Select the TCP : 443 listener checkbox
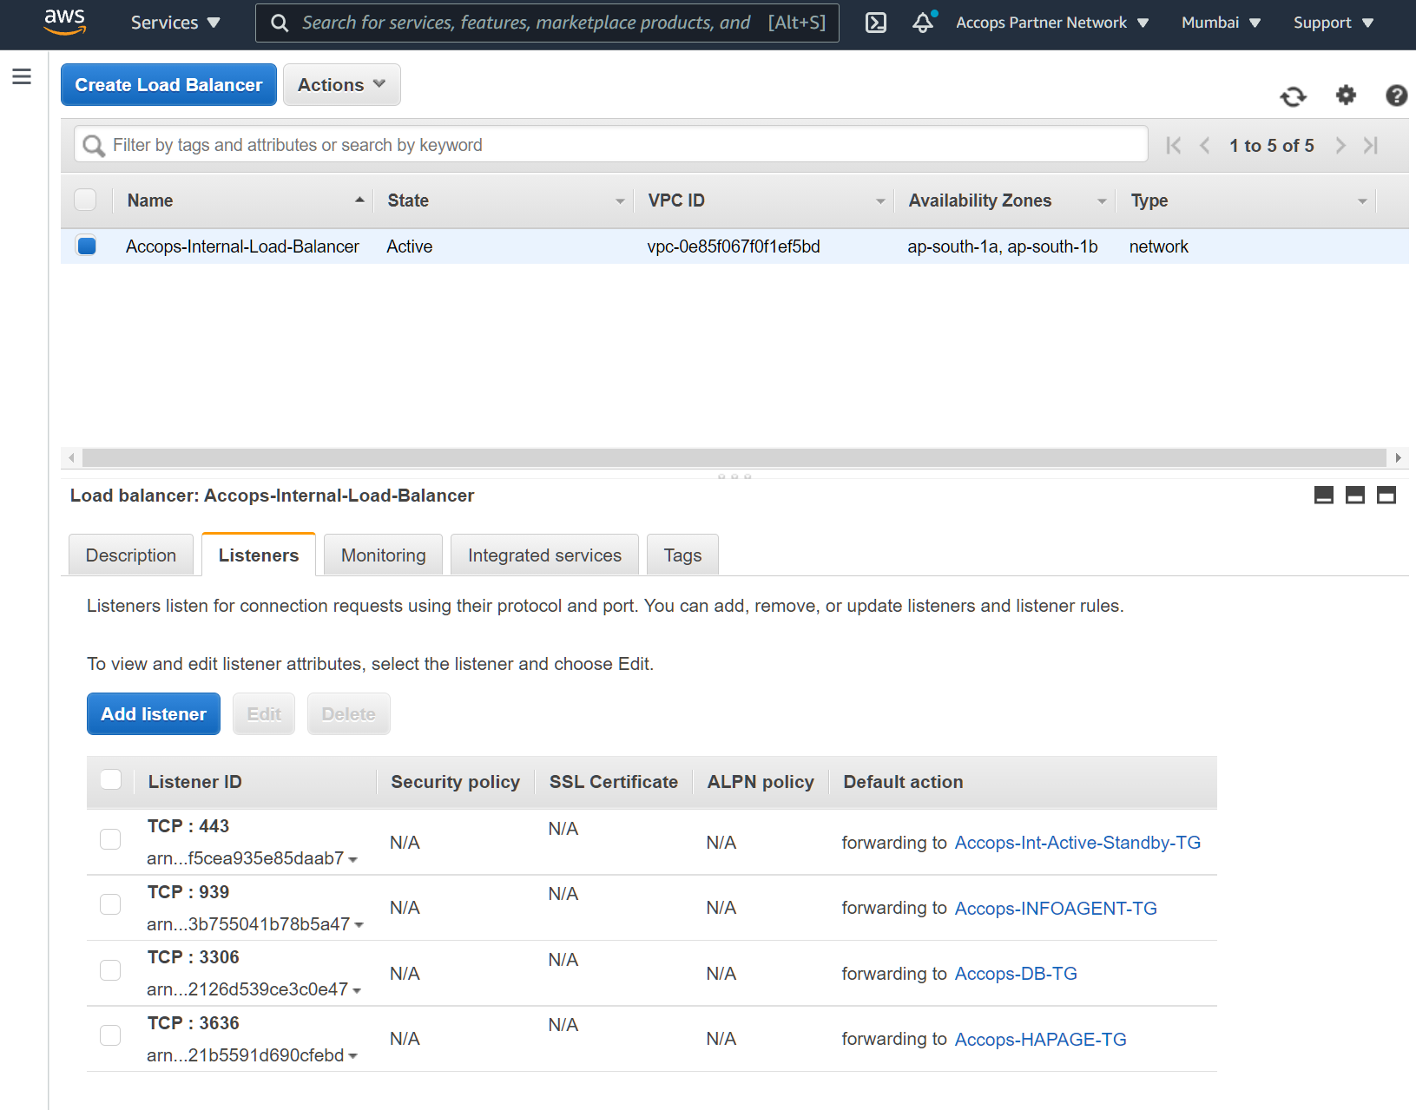 coord(110,839)
